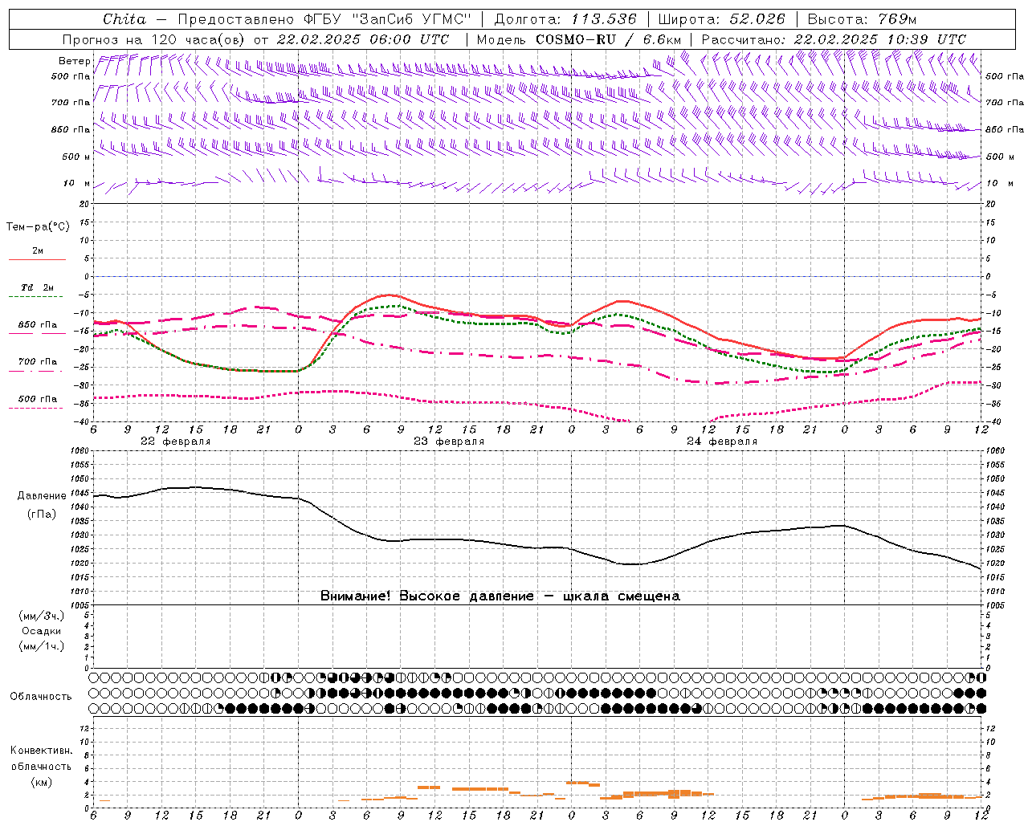Click the "Конвективн." convective cloud label
Viewport: 1028px width, 822px height.
41,751
